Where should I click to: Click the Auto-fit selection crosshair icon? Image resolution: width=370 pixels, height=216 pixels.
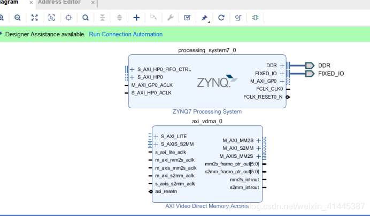pyautogui.click(x=68, y=18)
